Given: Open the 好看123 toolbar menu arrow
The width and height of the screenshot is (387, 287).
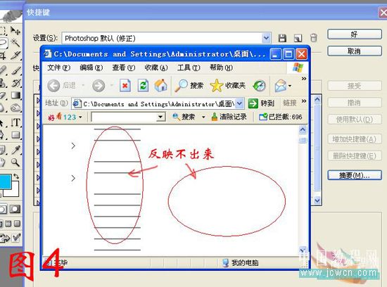Looking at the screenshot, I should 80,117.
